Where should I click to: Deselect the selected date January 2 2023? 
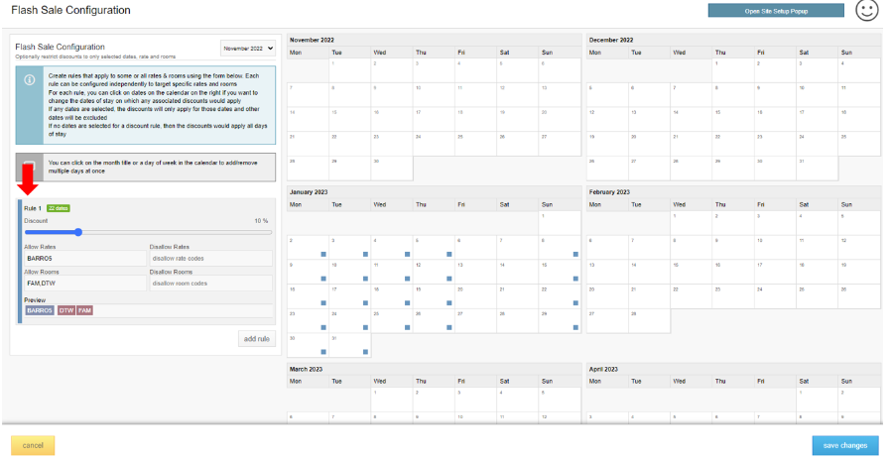(308, 247)
